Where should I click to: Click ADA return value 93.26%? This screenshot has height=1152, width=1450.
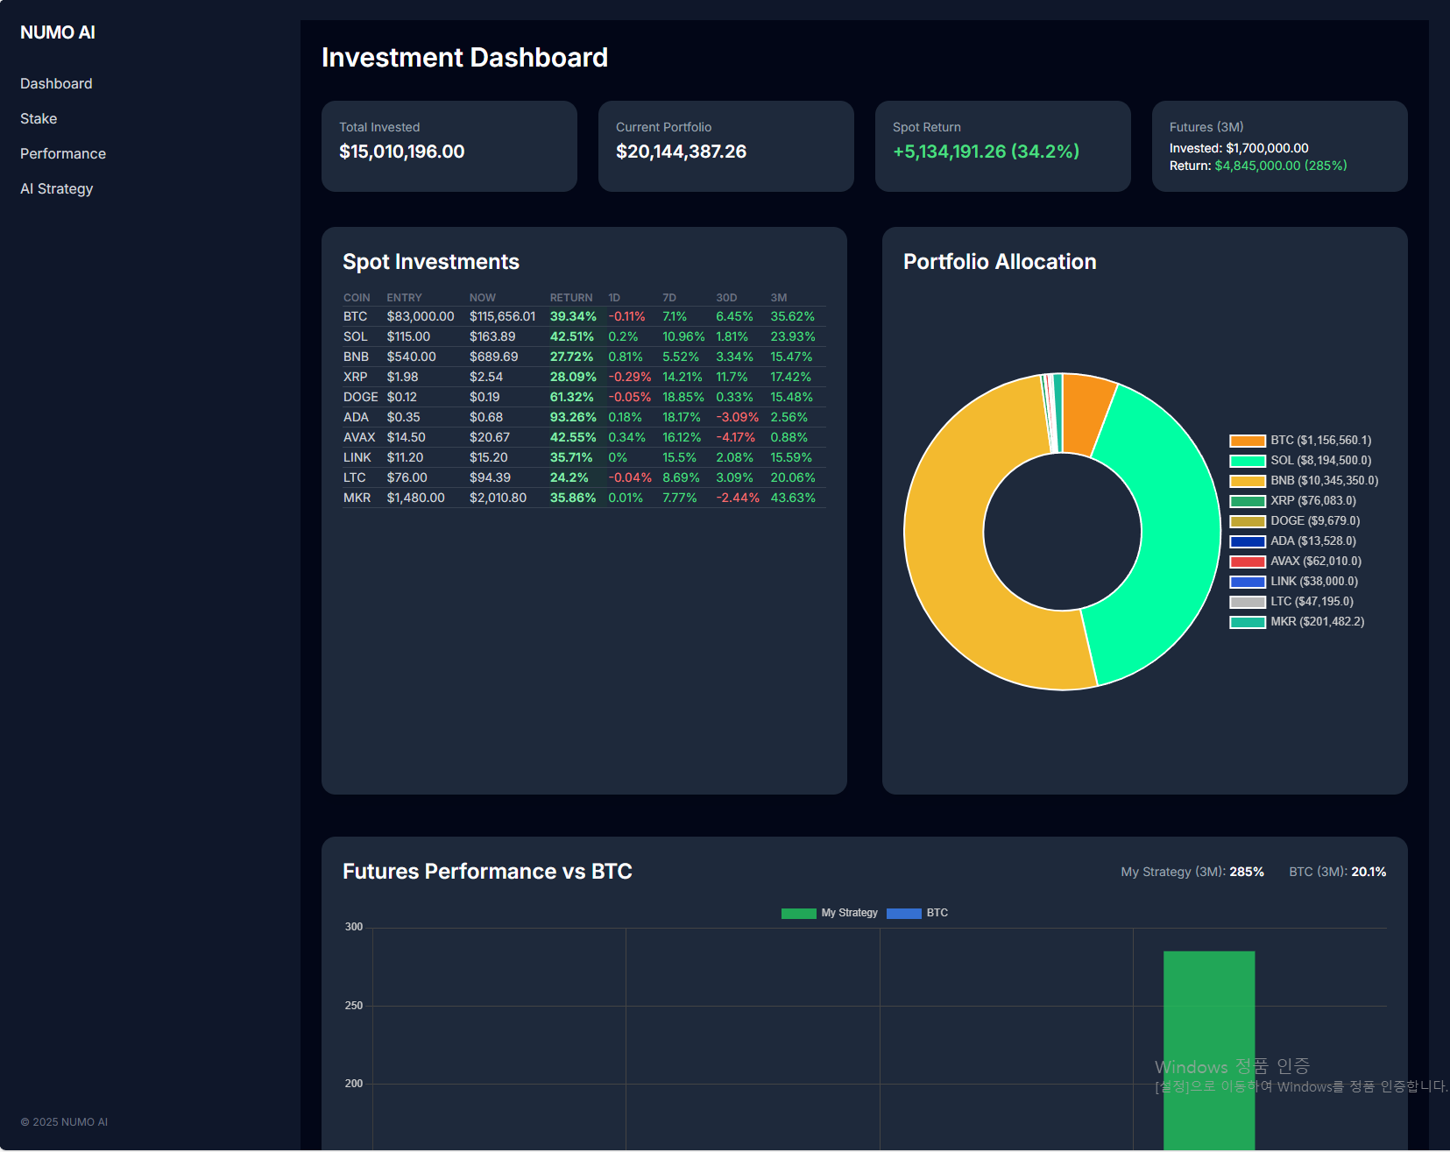[573, 417]
